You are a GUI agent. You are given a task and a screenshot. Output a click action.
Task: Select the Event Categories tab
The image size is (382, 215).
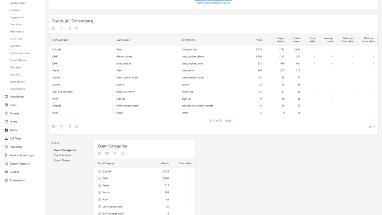(65, 150)
